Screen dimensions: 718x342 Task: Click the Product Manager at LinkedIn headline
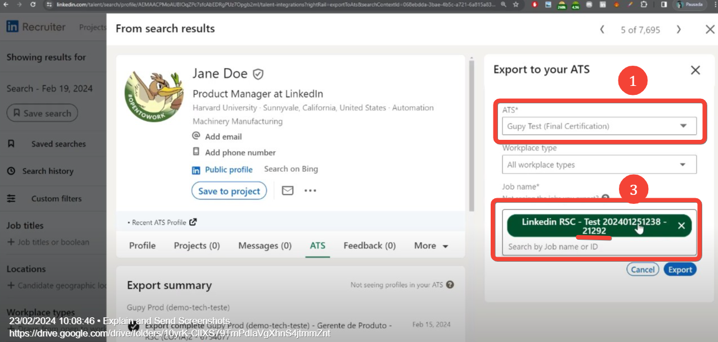tap(258, 94)
